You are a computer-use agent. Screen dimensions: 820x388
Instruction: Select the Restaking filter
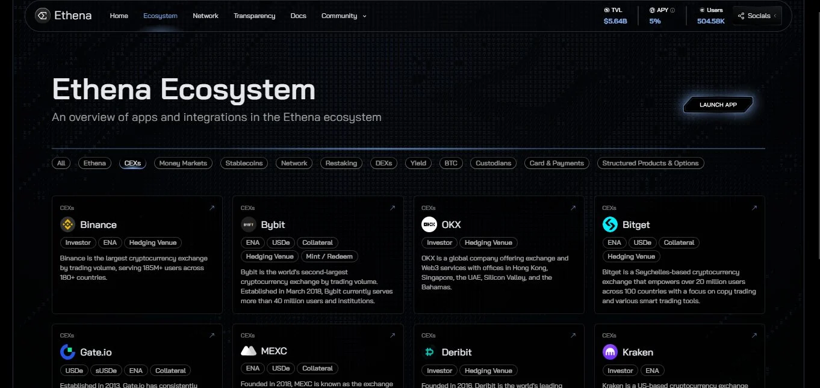pos(341,163)
